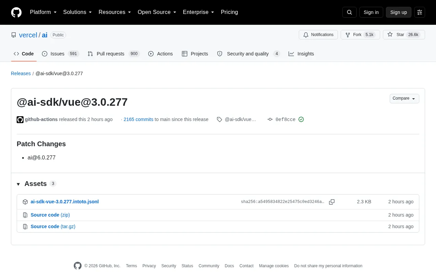Image resolution: width=436 pixels, height=272 pixels.
Task: Star the vercel/ai repository
Action: tap(404, 35)
